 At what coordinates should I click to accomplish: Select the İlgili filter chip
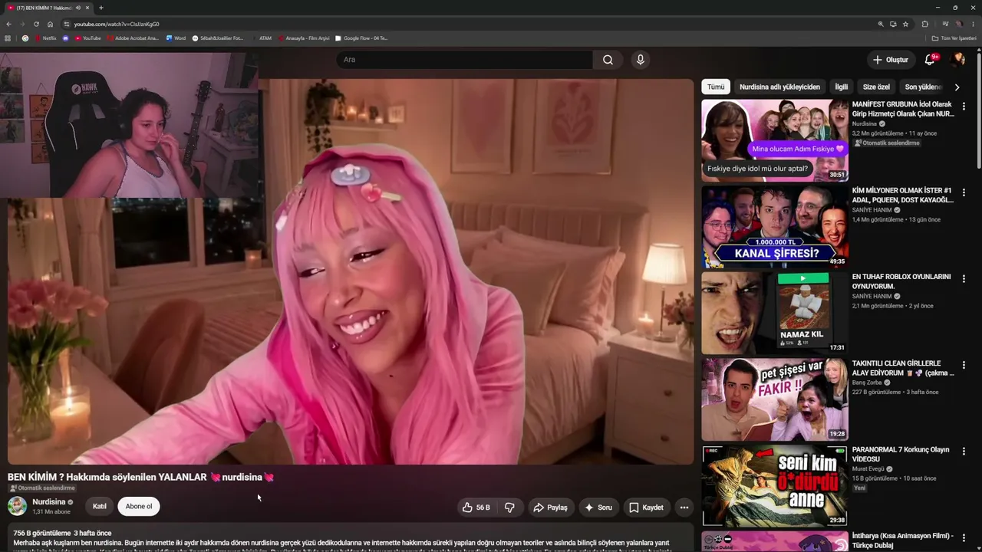(842, 87)
